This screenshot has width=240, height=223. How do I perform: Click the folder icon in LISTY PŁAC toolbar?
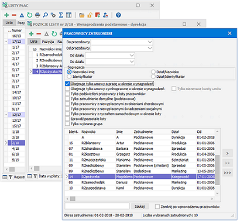(81, 15)
